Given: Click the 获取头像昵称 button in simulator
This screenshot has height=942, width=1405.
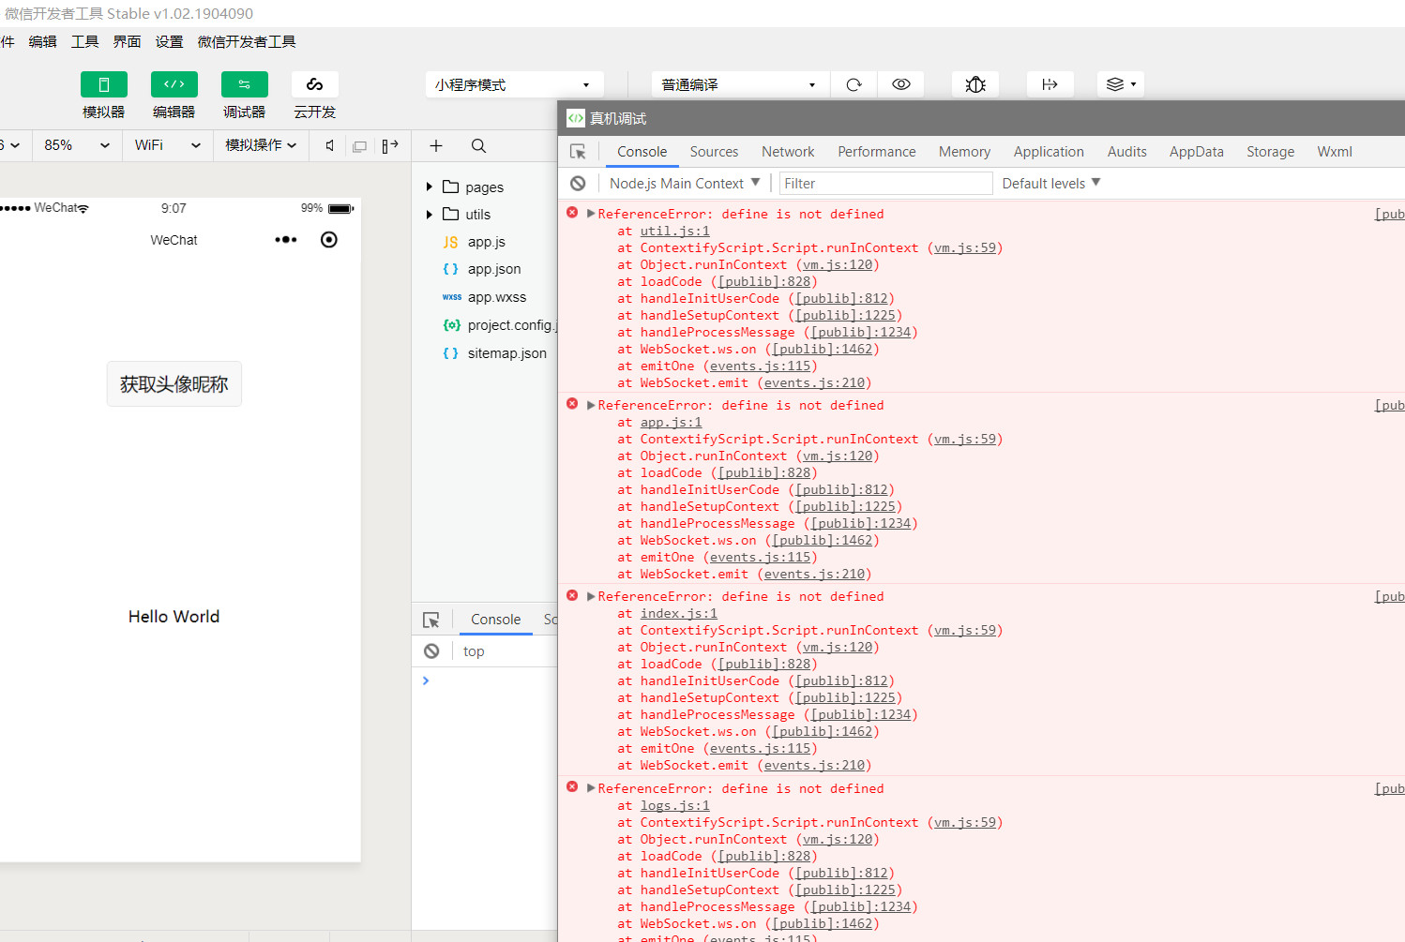Looking at the screenshot, I should 174,384.
